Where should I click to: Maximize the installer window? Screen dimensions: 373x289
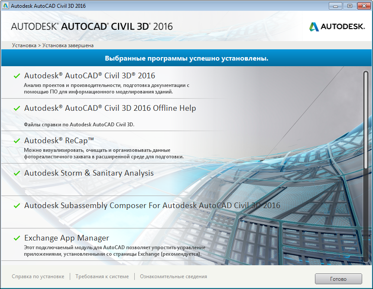coord(350,6)
